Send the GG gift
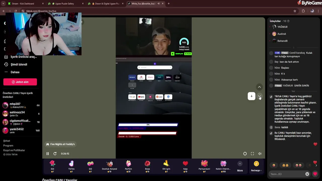The image size is (322, 181). pos(90,166)
